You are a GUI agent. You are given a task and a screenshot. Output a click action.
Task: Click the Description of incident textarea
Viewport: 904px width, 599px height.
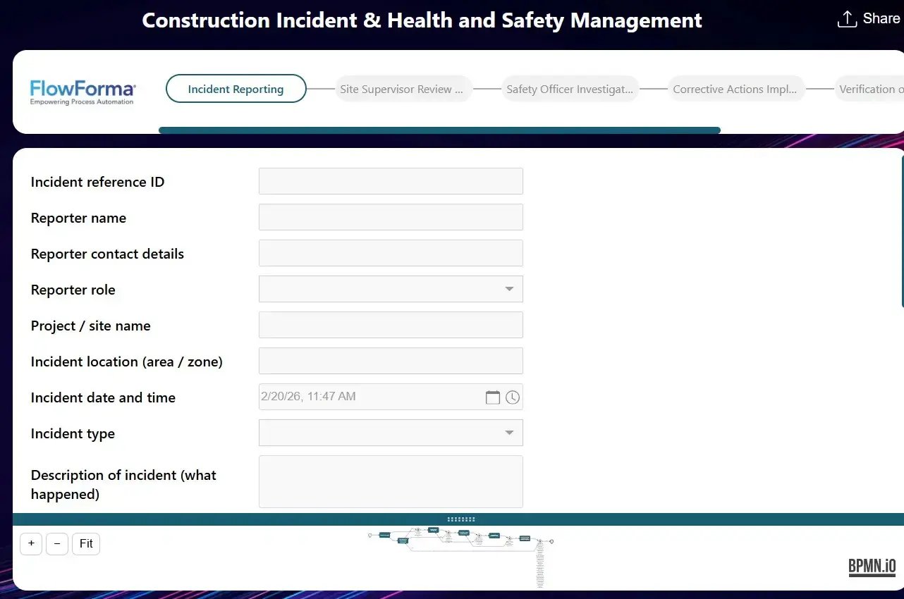tap(391, 481)
